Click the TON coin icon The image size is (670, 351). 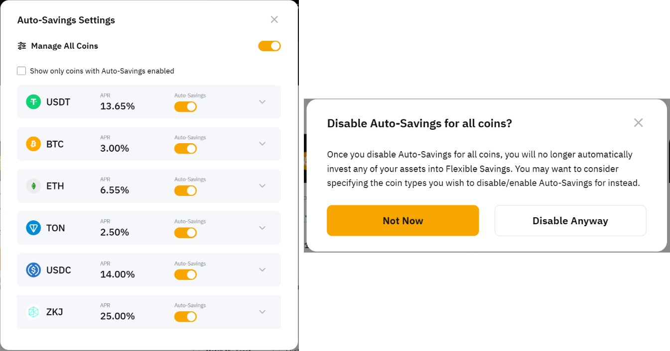tap(33, 228)
